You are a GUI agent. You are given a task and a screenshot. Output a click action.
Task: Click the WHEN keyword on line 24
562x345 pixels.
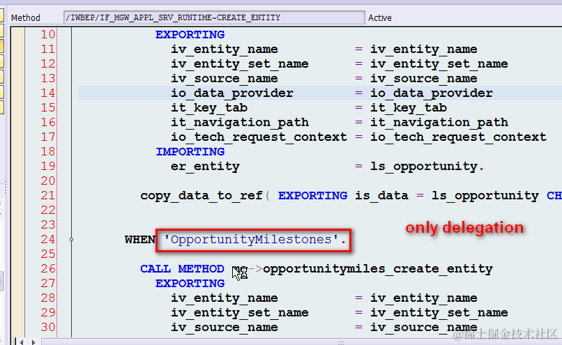pos(139,239)
